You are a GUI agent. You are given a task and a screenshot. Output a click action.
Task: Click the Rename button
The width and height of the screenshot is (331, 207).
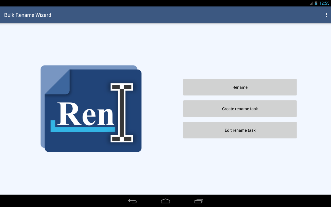[x=240, y=87]
